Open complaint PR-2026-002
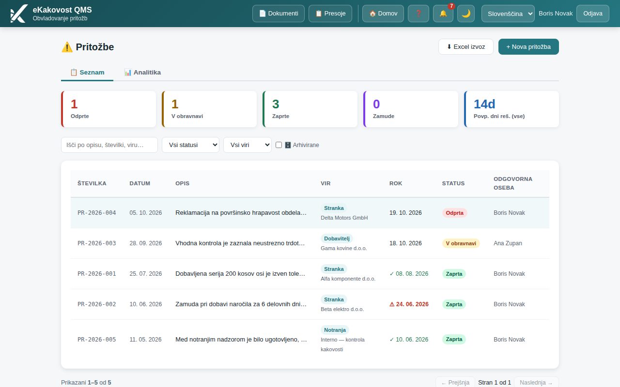 310,304
